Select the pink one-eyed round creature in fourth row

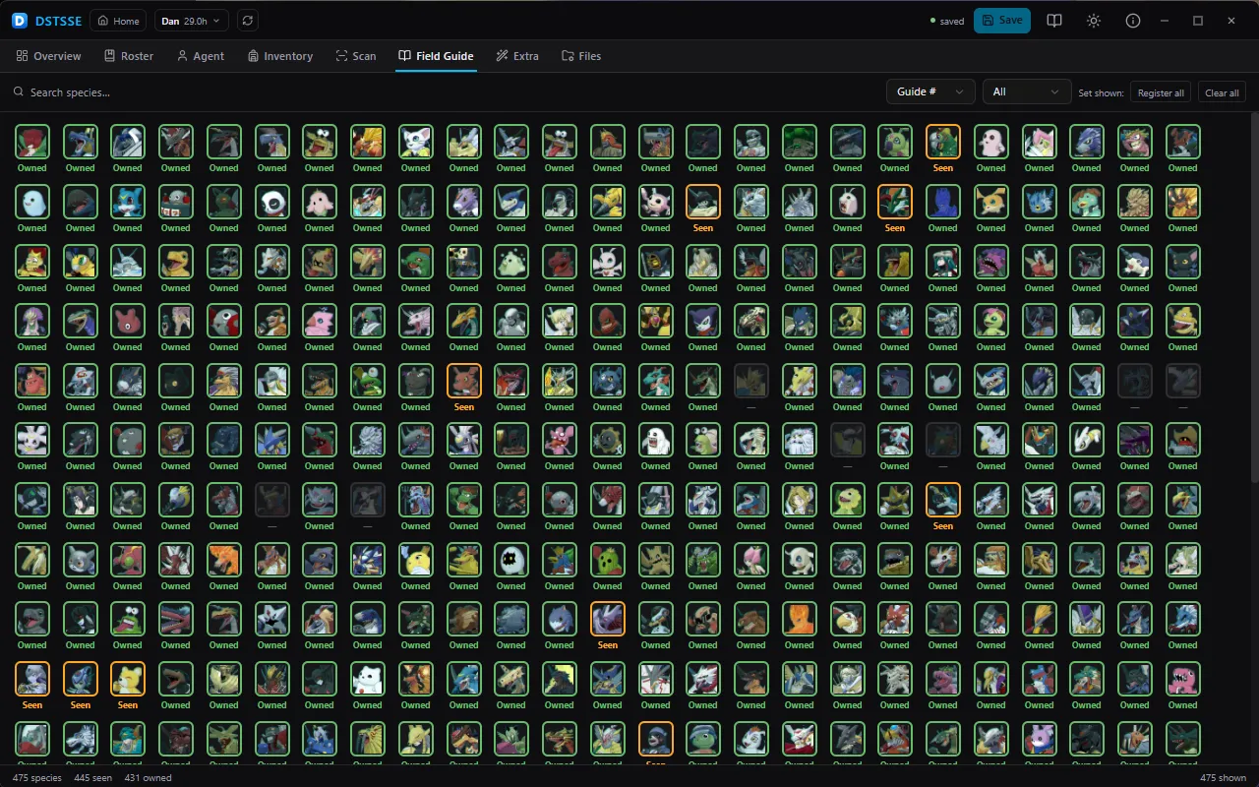pos(127,321)
